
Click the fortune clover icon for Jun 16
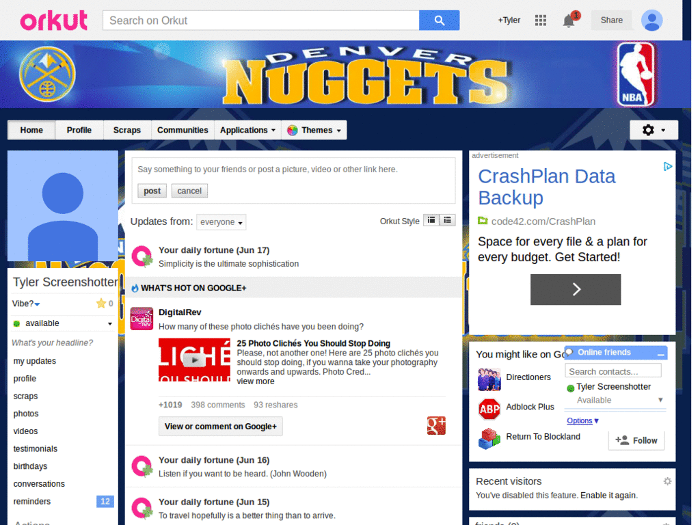click(142, 466)
